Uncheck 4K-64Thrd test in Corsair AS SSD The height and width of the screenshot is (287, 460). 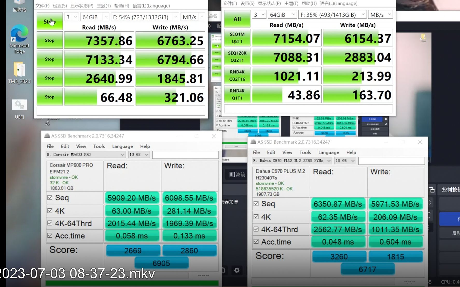[x=50, y=223]
